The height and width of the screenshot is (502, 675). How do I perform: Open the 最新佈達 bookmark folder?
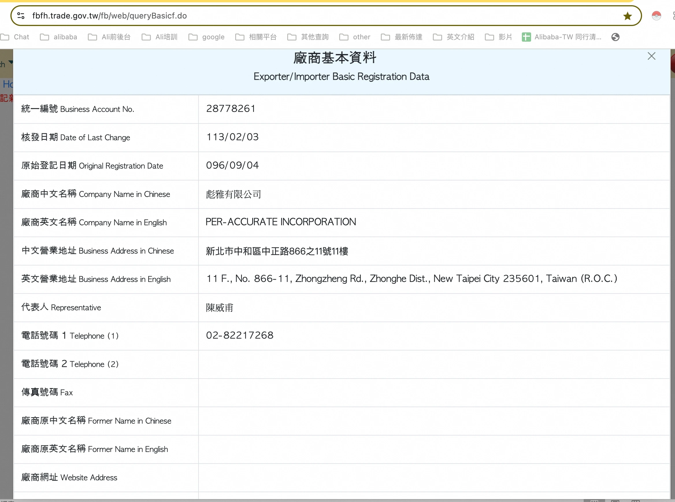coord(402,37)
